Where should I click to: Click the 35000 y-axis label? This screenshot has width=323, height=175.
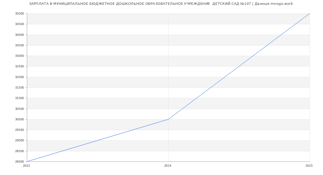pyautogui.click(x=19, y=13)
